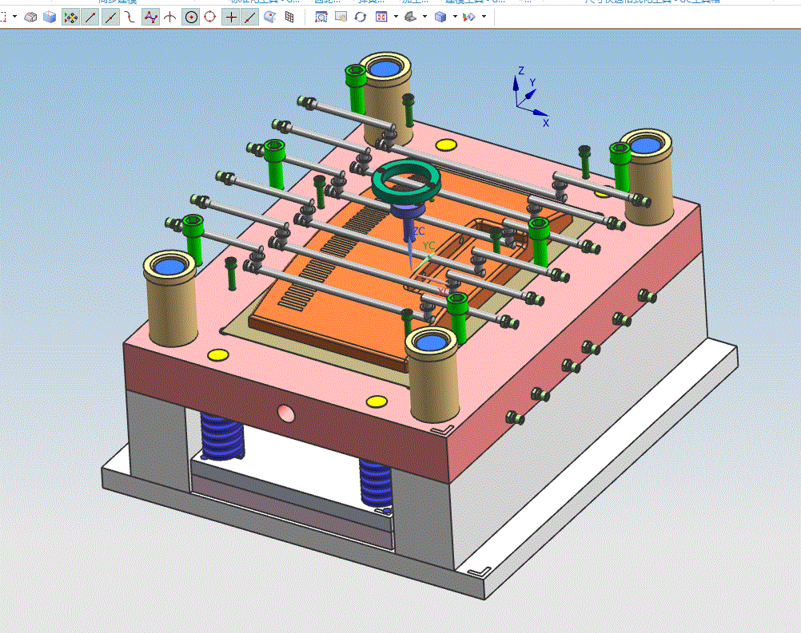Click the section clipping icon with green arrow
The height and width of the screenshot is (633, 801).
pos(469,18)
